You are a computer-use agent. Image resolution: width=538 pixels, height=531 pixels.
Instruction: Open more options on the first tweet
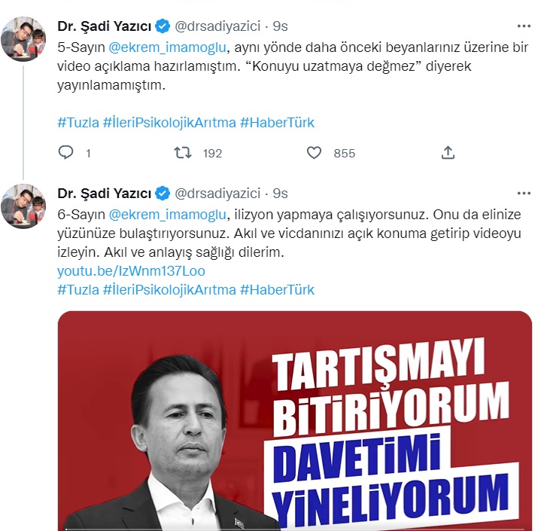pos(524,26)
